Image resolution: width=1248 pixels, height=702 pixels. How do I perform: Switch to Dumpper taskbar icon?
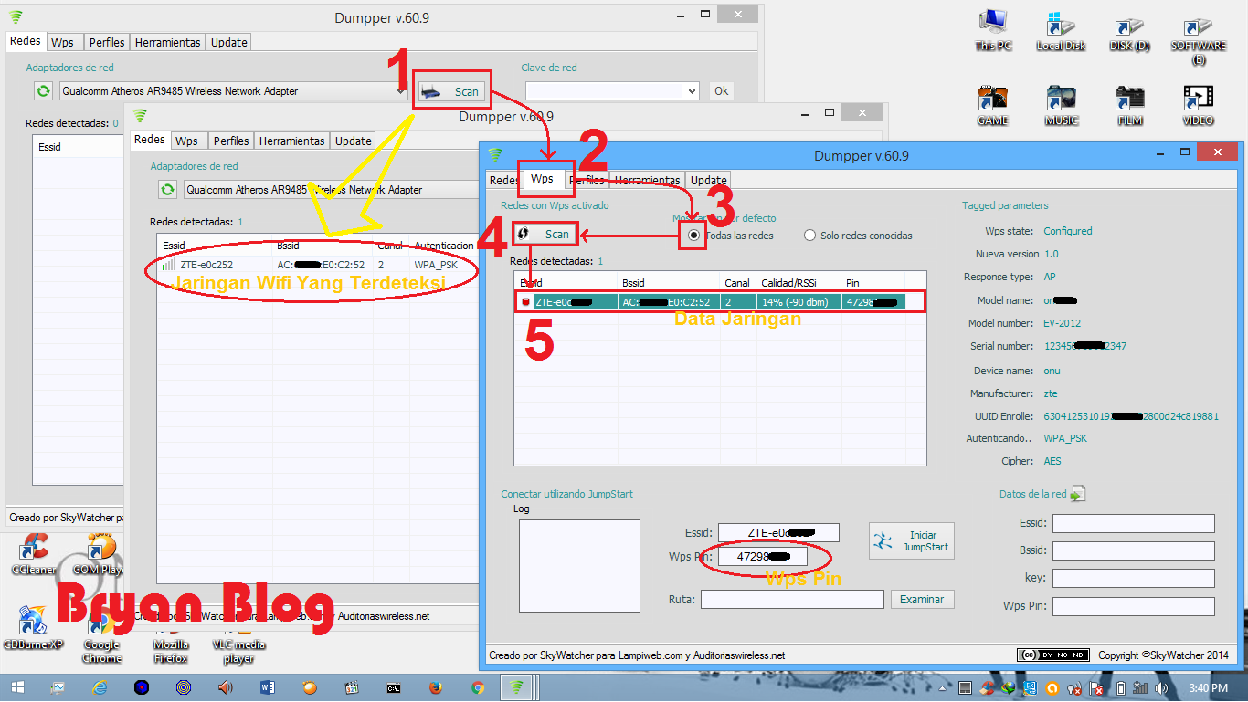point(518,687)
